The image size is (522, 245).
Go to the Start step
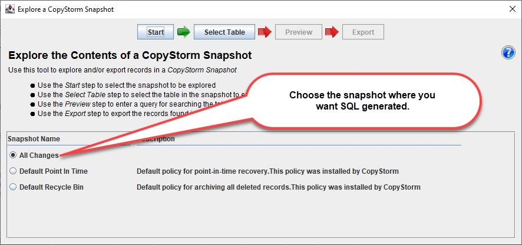pos(156,32)
